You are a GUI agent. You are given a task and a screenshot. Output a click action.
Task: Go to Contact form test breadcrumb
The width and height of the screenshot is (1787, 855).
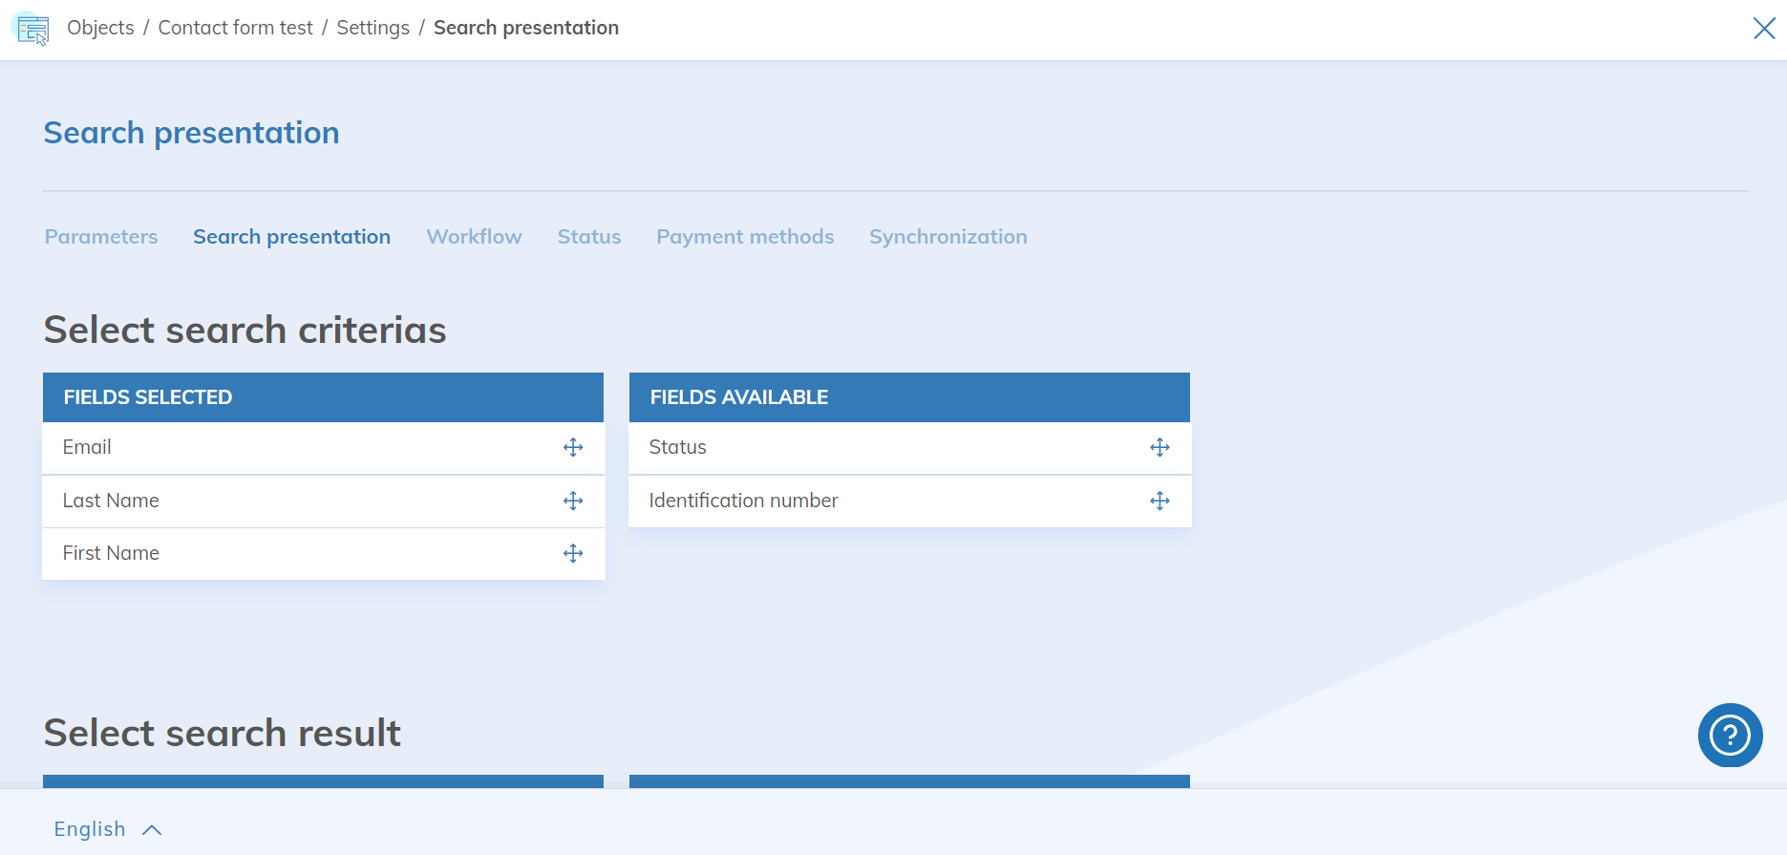[x=235, y=28]
